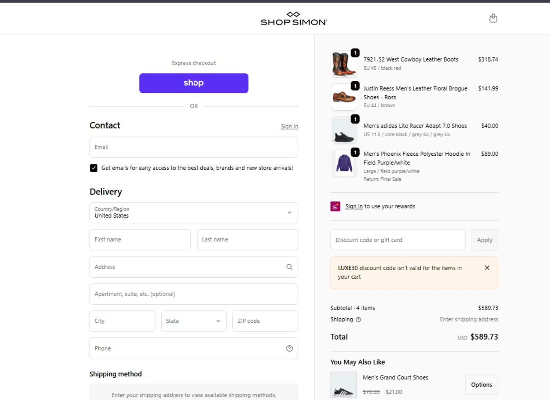Viewport: 550px width, 400px height.
Task: Dismiss the LUXE30 invalid code message
Action: pyautogui.click(x=487, y=268)
